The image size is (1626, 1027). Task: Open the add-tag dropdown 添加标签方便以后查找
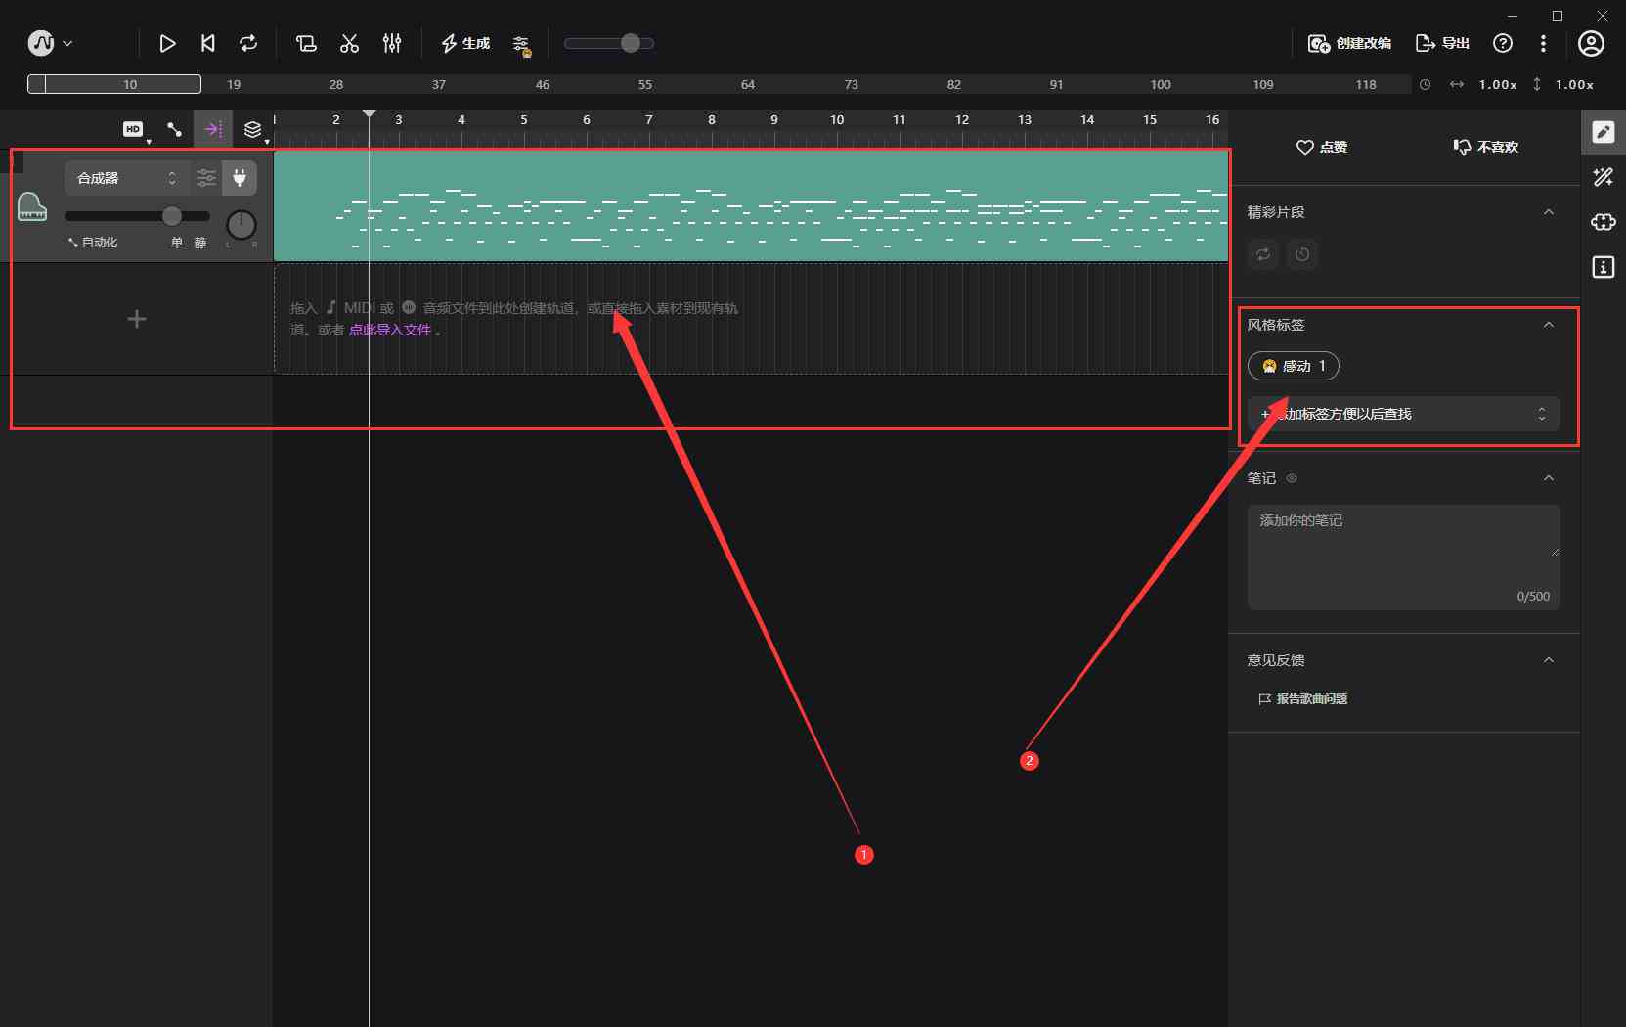coord(1403,414)
